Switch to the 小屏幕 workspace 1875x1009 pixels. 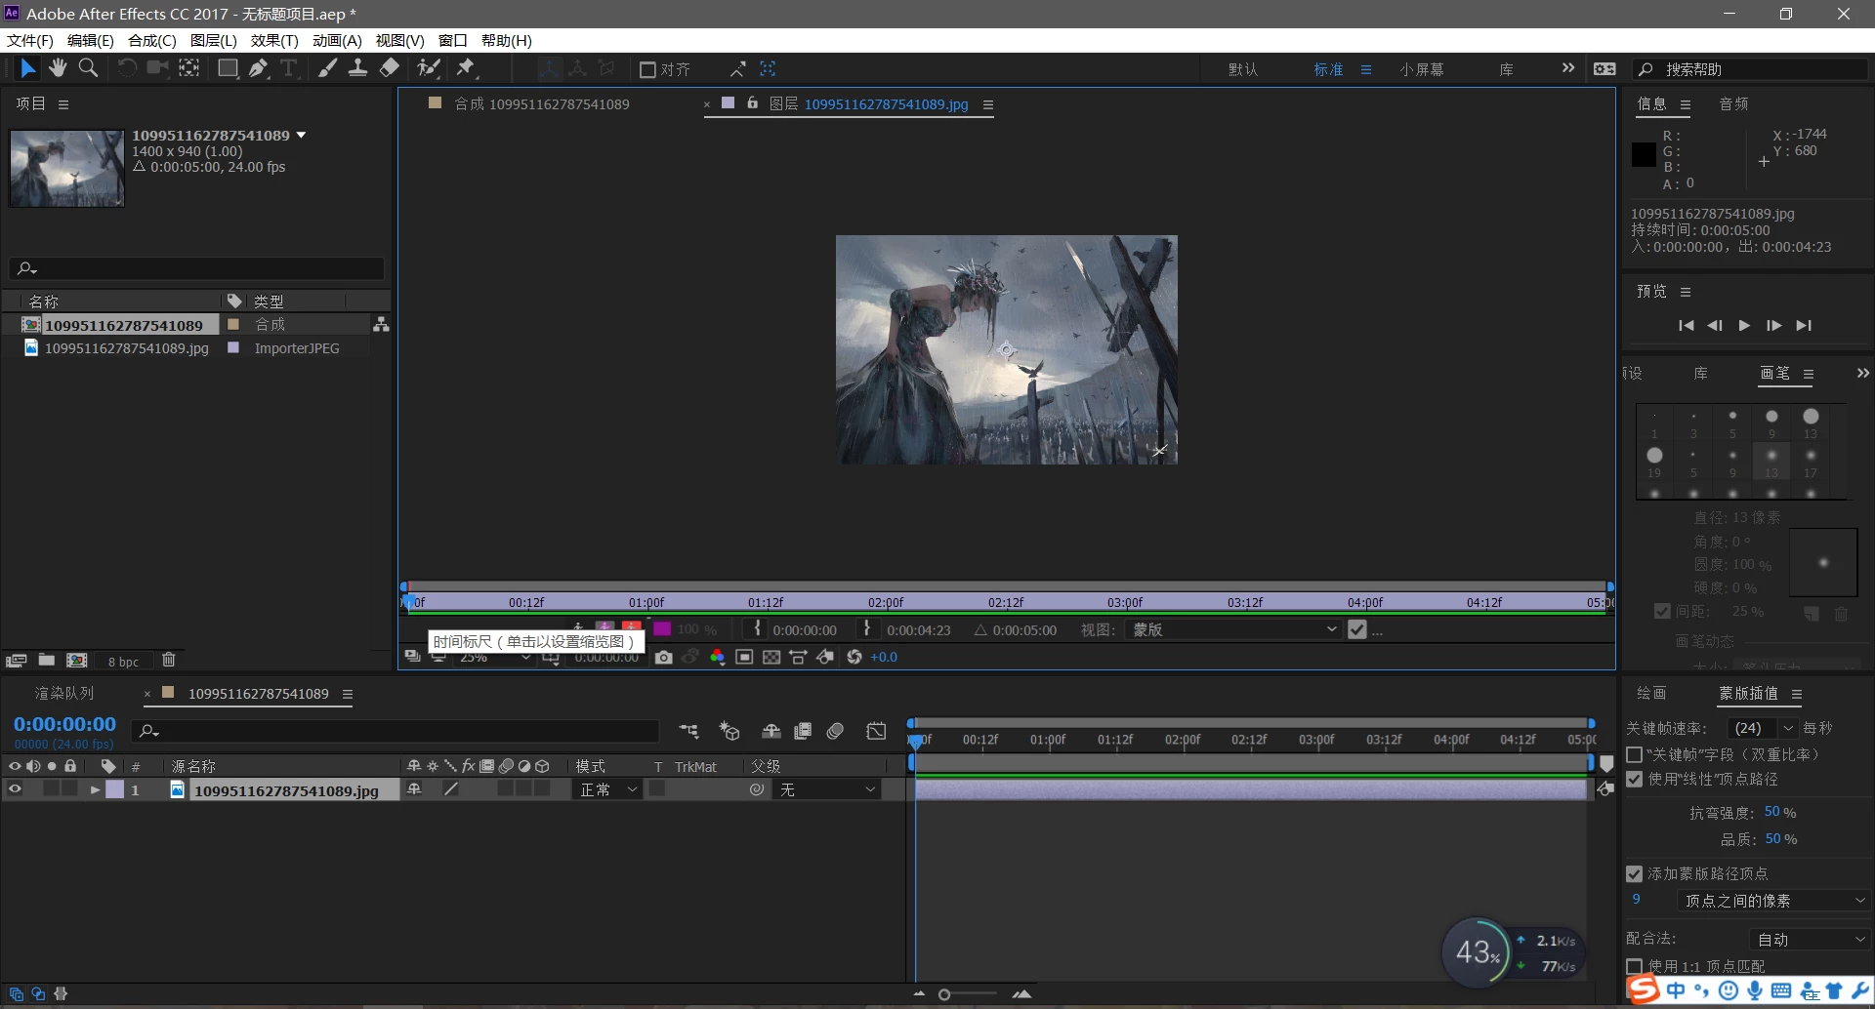click(x=1422, y=69)
